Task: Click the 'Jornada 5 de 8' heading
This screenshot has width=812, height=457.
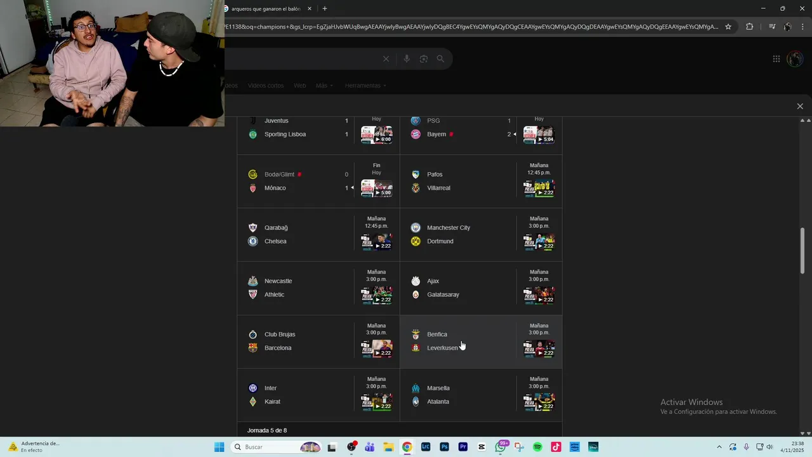Action: (267, 430)
